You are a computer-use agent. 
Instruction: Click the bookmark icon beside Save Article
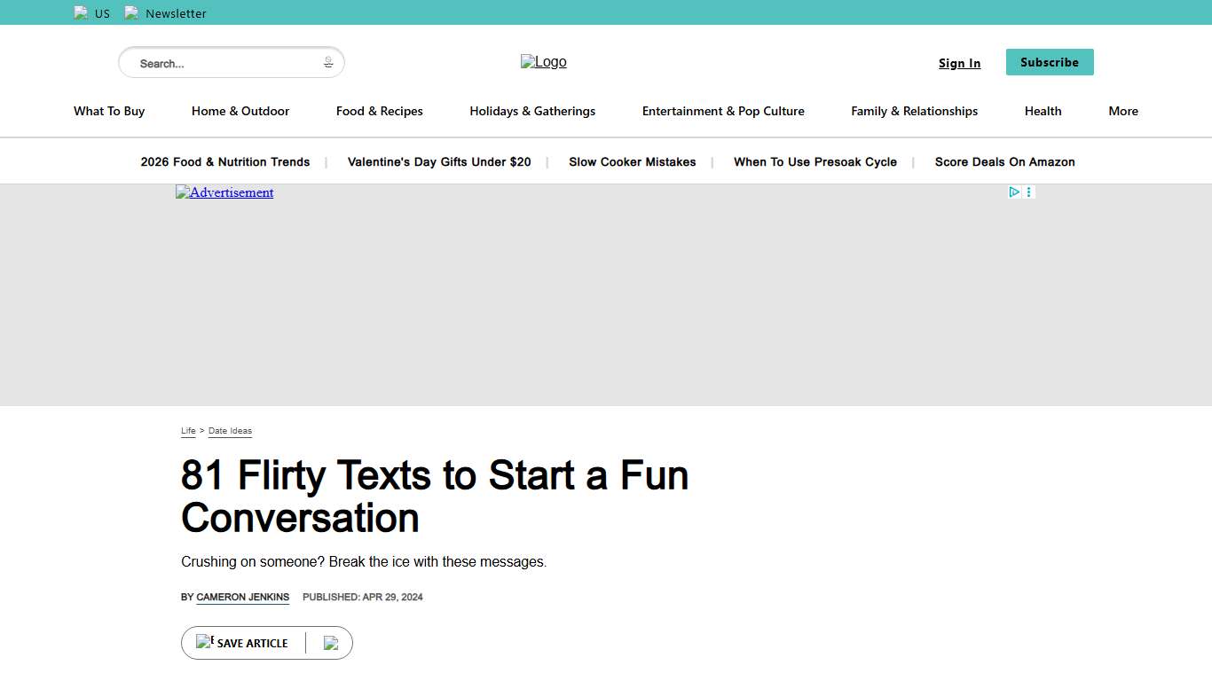tap(207, 641)
